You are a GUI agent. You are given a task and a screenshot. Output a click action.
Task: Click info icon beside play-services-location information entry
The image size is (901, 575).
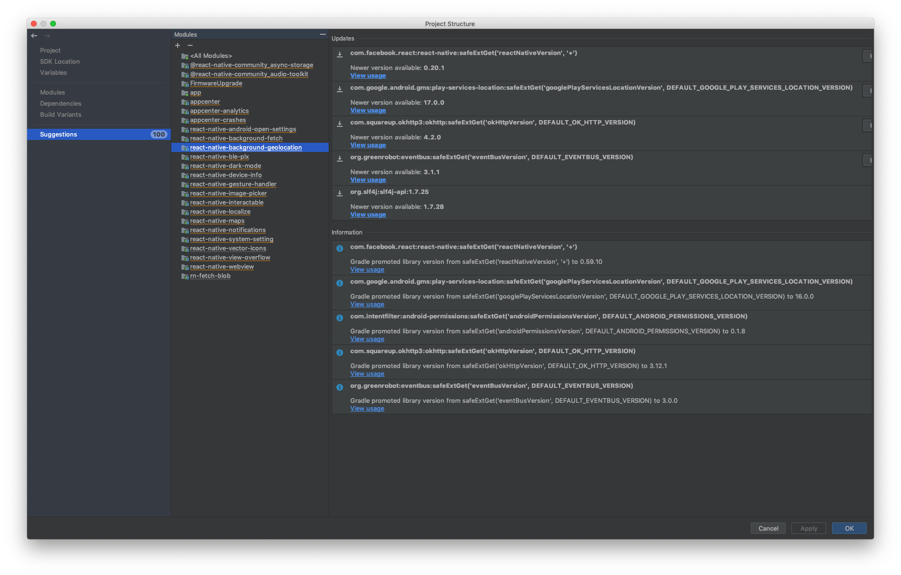click(x=339, y=283)
